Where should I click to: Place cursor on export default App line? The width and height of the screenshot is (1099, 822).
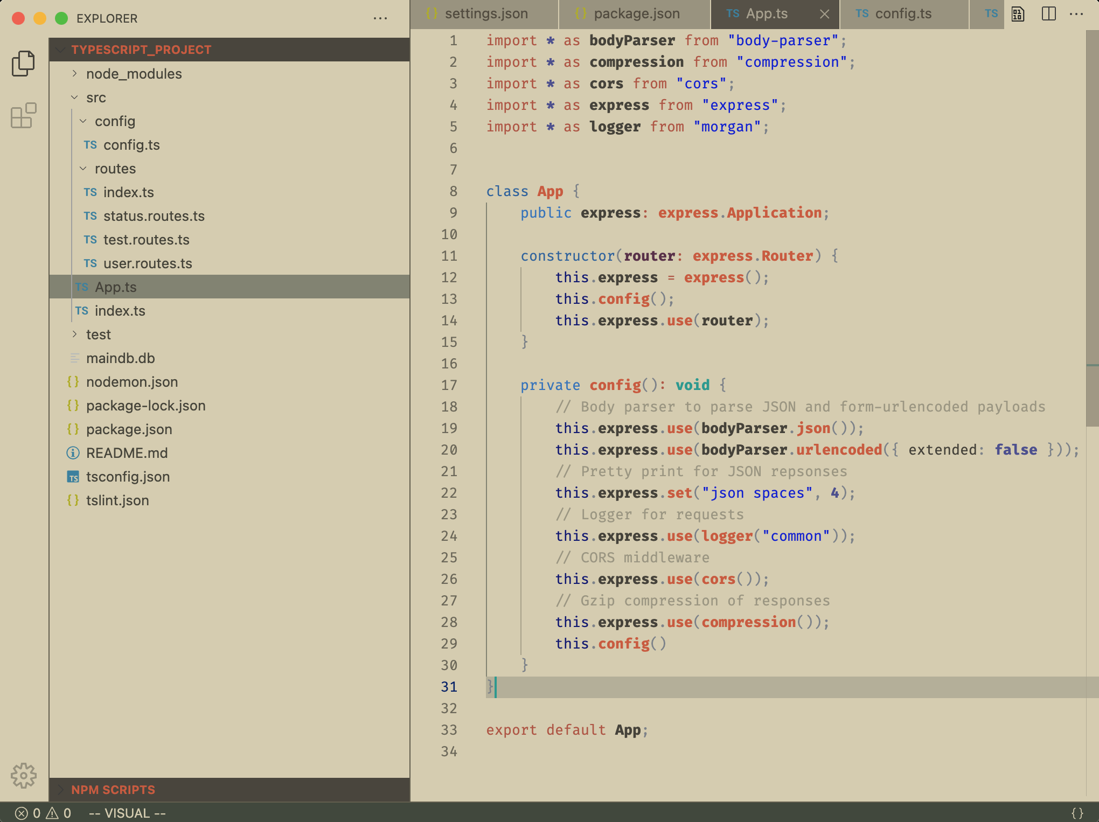pos(567,730)
